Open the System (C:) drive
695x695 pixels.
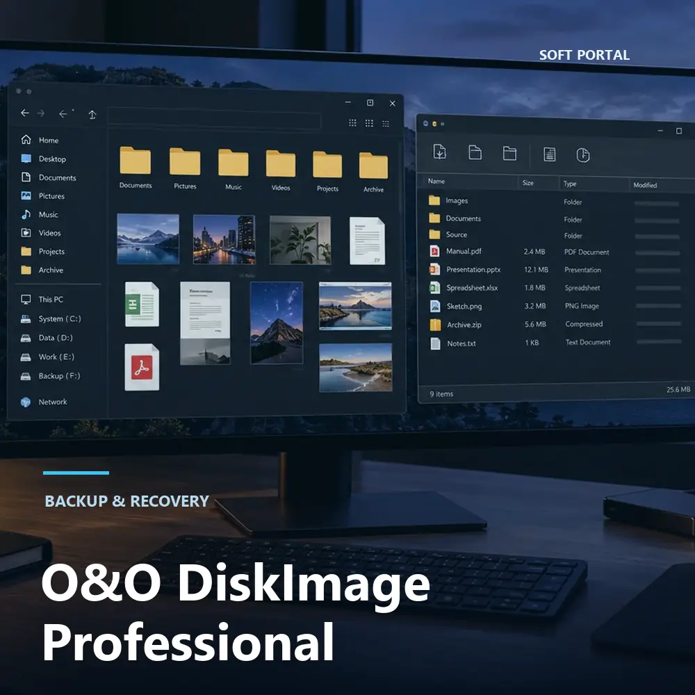tap(51, 319)
